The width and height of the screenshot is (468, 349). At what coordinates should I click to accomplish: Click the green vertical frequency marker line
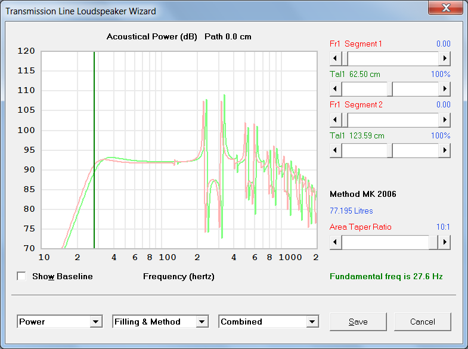coord(94,150)
